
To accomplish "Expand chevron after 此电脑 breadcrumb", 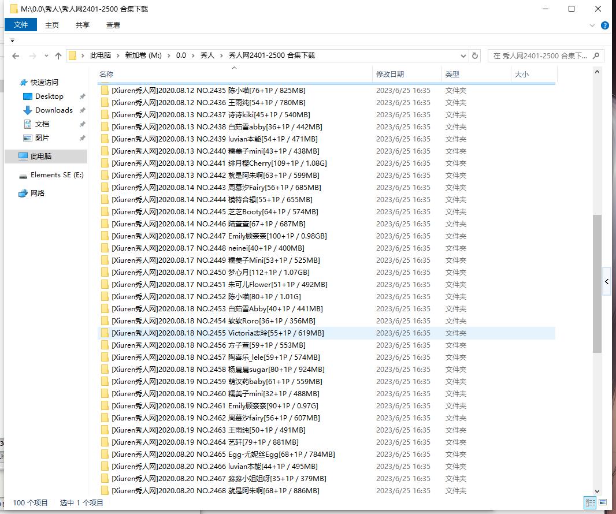I will coord(118,56).
